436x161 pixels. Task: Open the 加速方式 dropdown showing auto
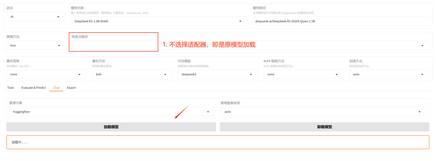(x=389, y=74)
